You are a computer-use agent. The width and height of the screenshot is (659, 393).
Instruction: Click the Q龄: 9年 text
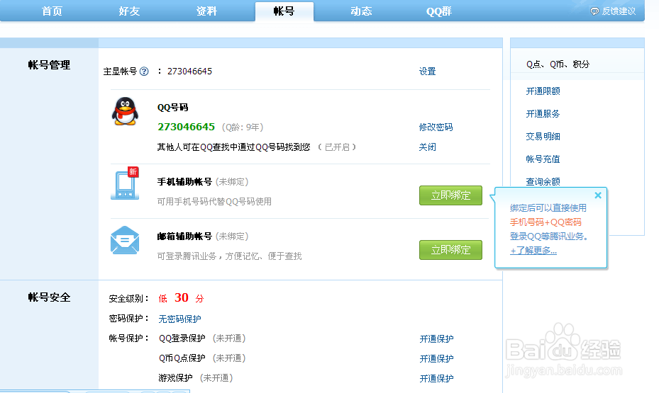tap(243, 127)
